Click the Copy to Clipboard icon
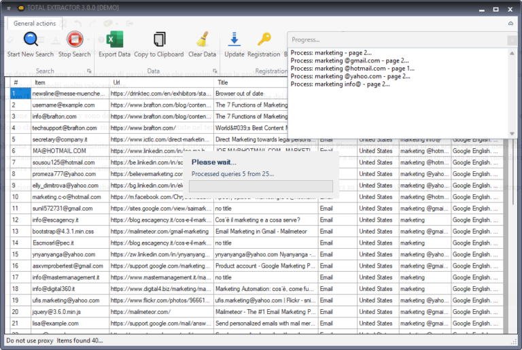522x350 pixels. point(159,39)
